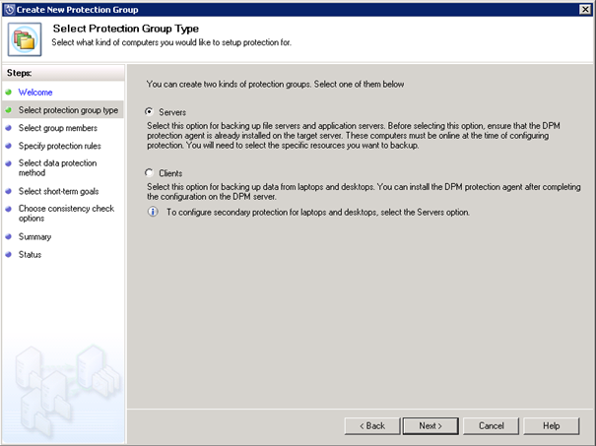The image size is (596, 446).
Task: Select the Select group members step
Action: [58, 128]
